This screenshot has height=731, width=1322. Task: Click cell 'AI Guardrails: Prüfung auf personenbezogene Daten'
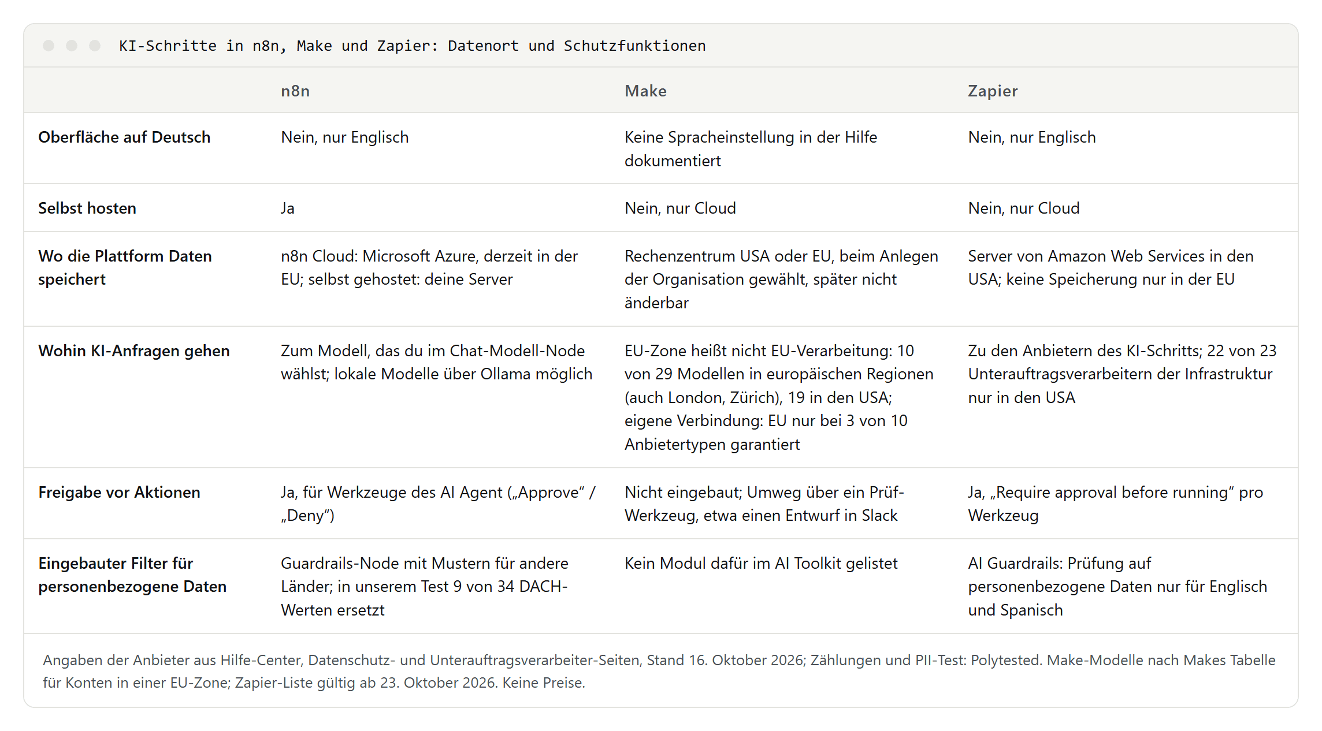(1117, 586)
